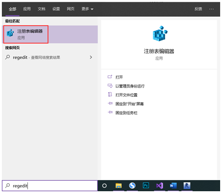Click the search box containing regedit
222x194 pixels.
tap(50, 186)
